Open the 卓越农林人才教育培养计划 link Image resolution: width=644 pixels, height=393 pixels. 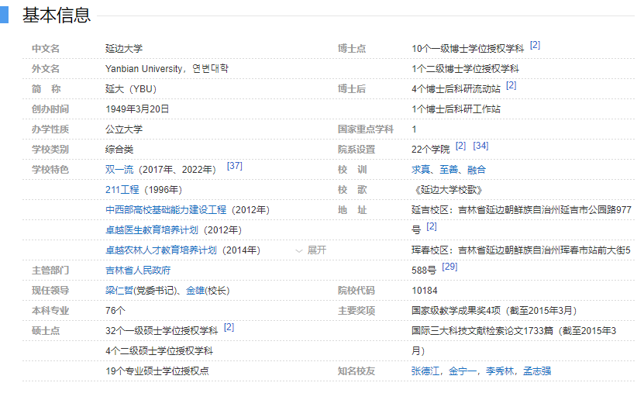click(161, 250)
